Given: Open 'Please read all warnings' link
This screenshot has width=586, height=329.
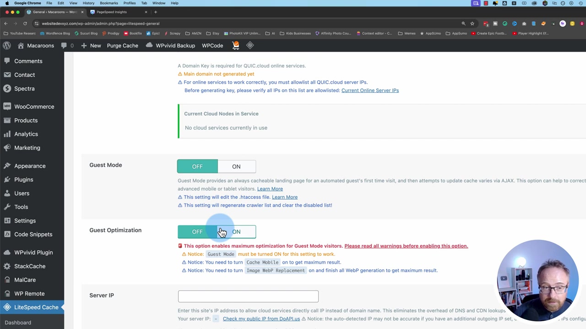Looking at the screenshot, I should 406,246.
